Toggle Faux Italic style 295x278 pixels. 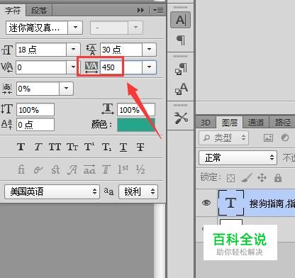pos(38,147)
